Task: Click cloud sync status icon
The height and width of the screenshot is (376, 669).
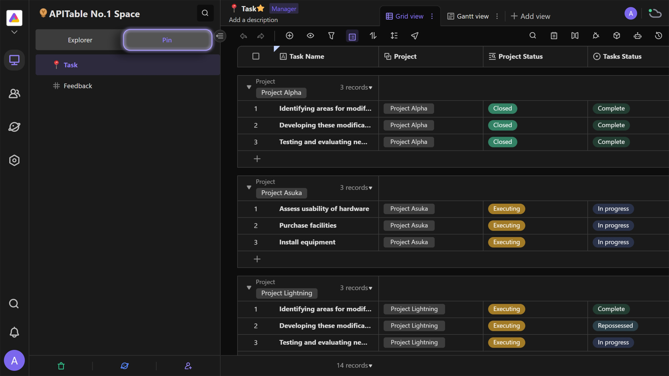Action: [x=655, y=13]
